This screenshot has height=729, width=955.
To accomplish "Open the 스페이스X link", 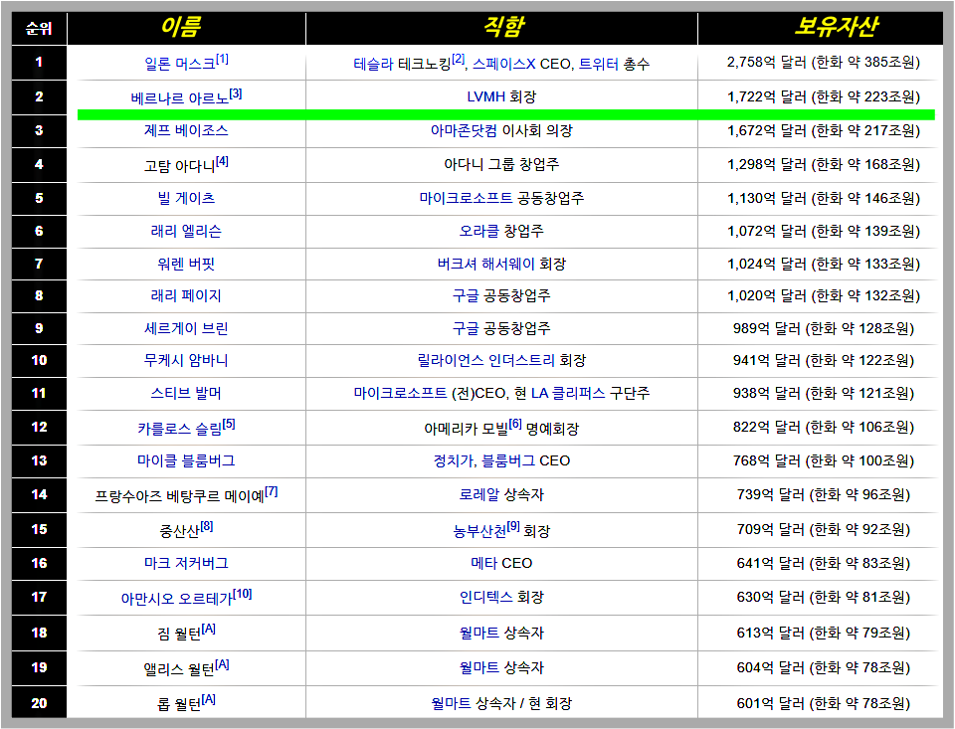I will tap(504, 64).
